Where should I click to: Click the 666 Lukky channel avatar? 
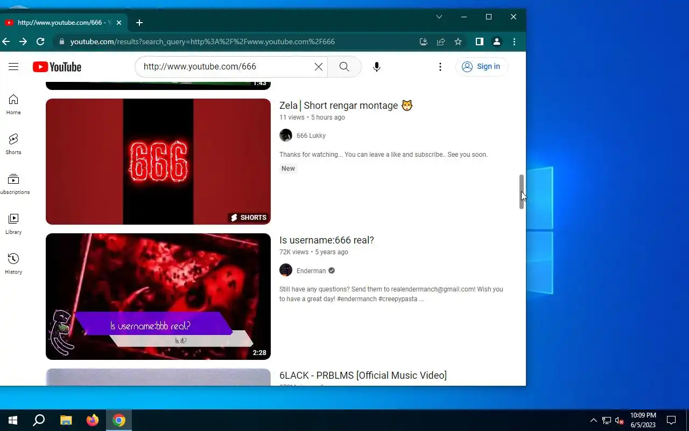tap(286, 135)
